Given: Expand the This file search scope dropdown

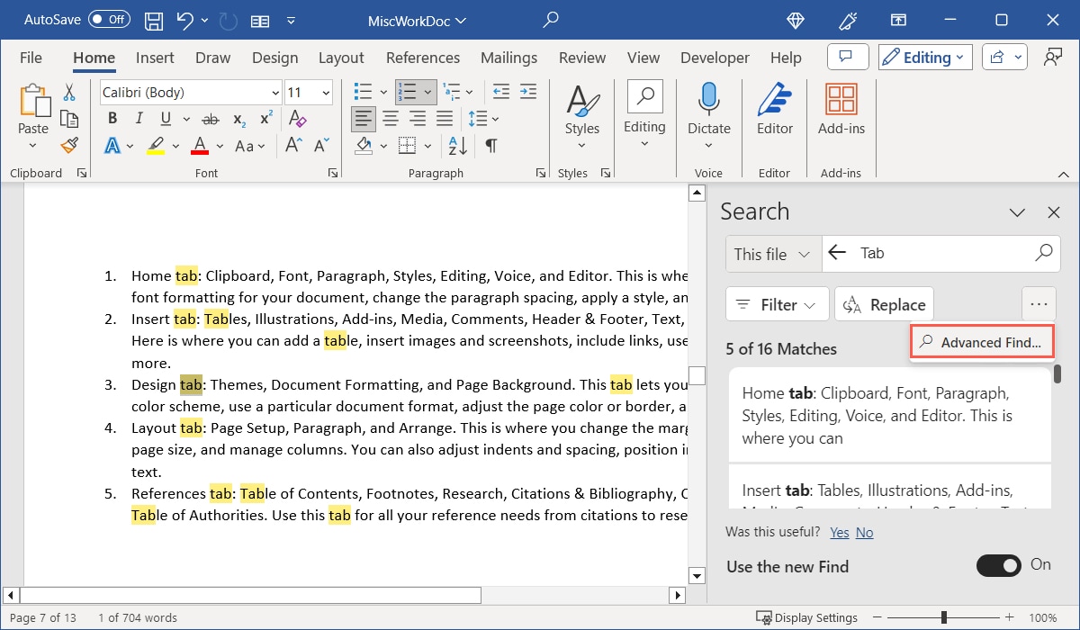Looking at the screenshot, I should 772,253.
